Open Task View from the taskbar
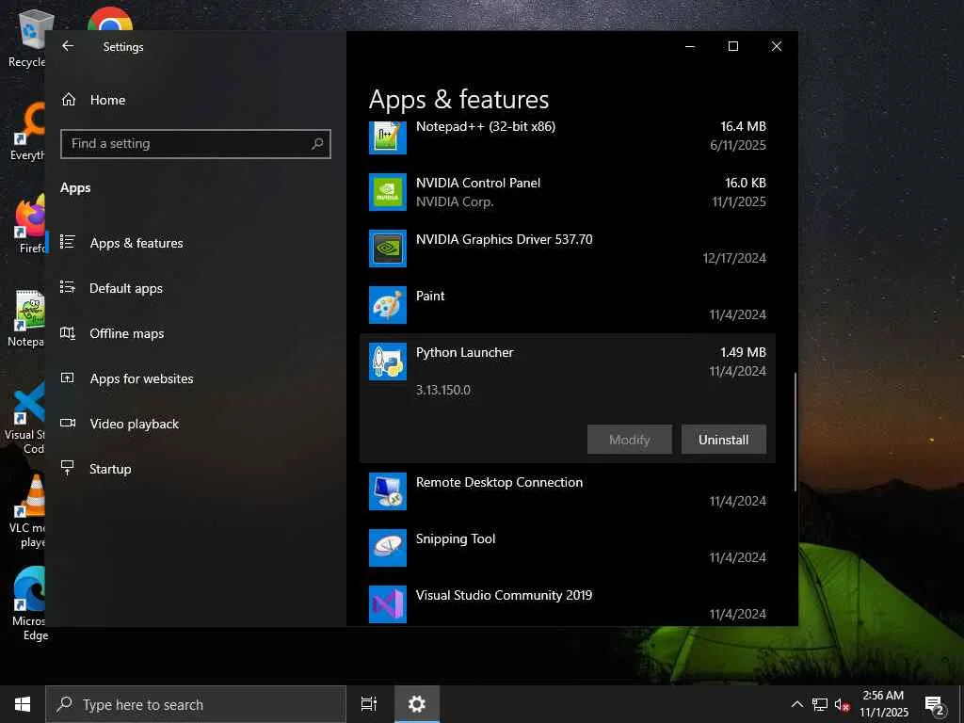 pyautogui.click(x=369, y=704)
